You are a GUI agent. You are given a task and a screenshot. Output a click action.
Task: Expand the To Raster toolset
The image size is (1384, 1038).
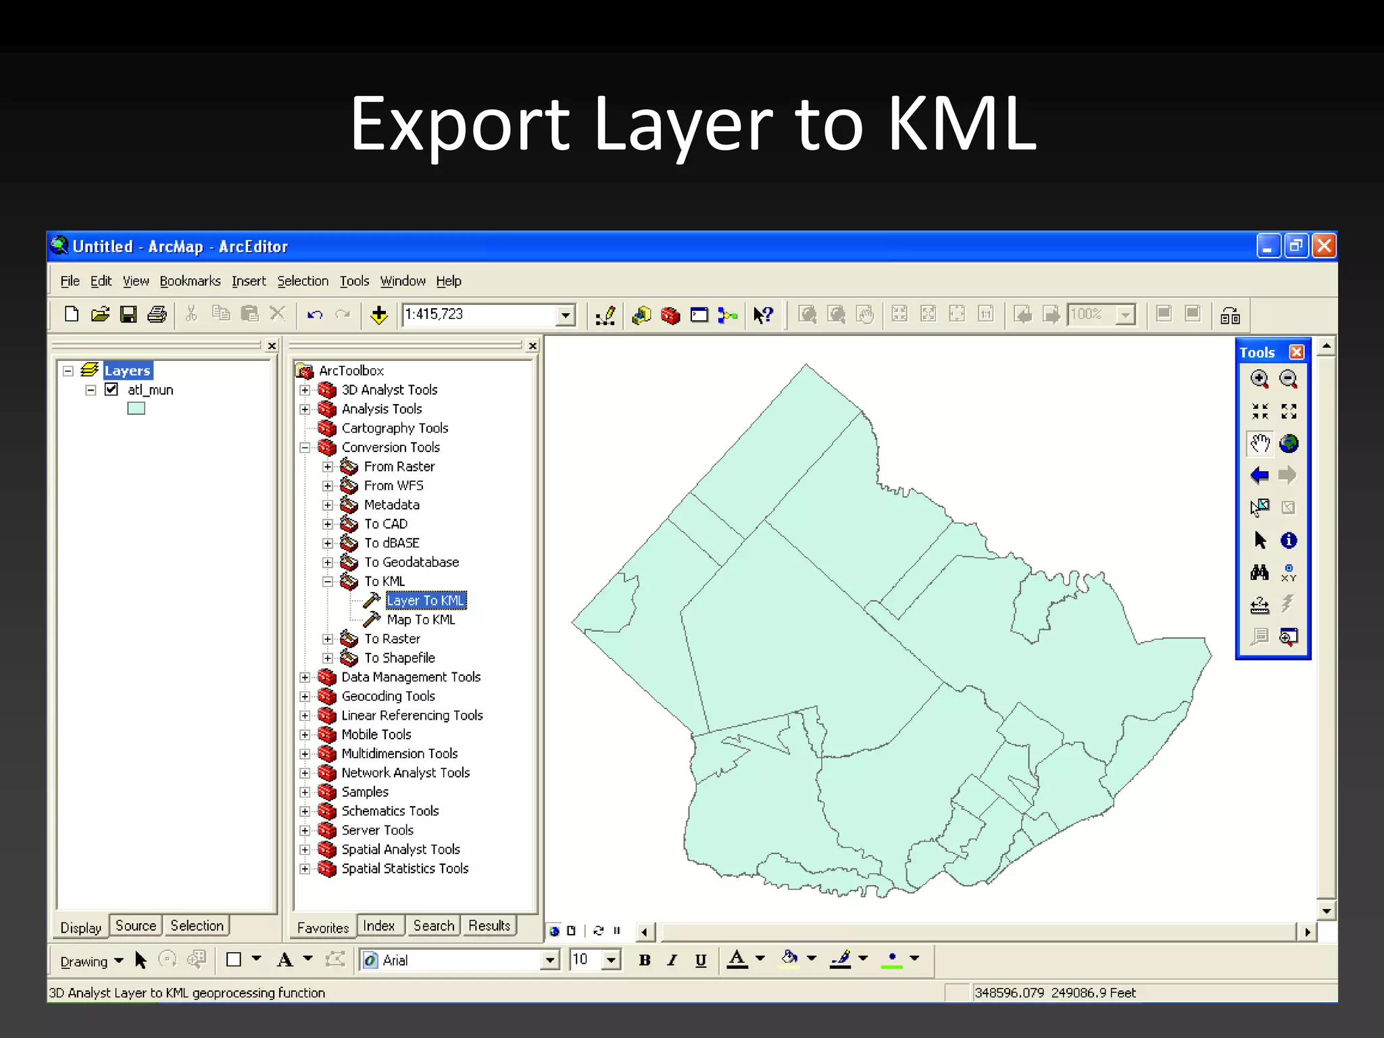click(x=328, y=639)
